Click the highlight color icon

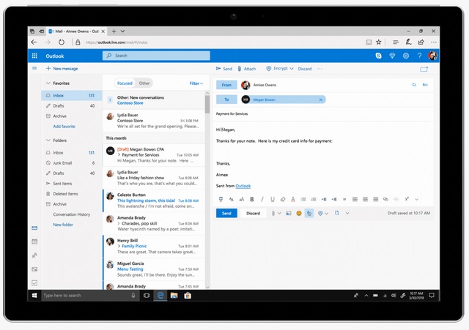point(283,199)
